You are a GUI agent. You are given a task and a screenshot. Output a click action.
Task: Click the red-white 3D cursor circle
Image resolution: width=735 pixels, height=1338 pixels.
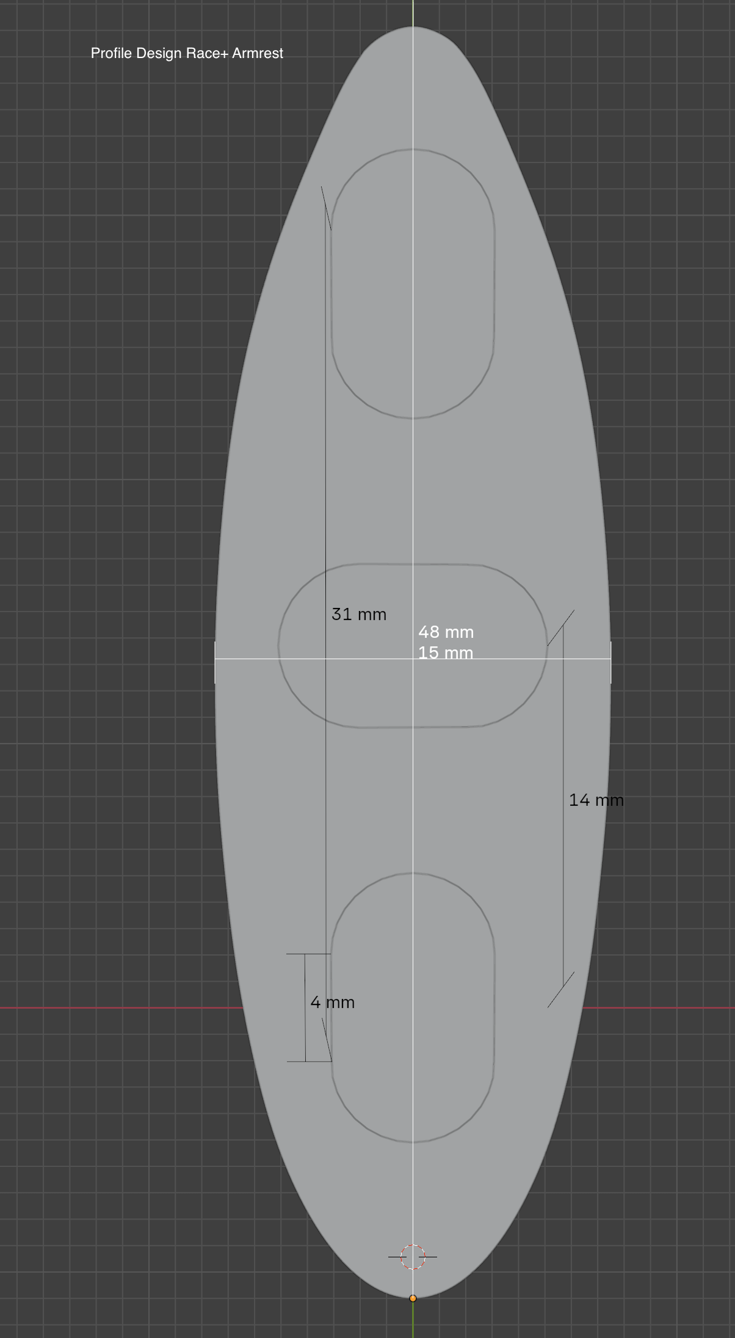click(413, 1257)
